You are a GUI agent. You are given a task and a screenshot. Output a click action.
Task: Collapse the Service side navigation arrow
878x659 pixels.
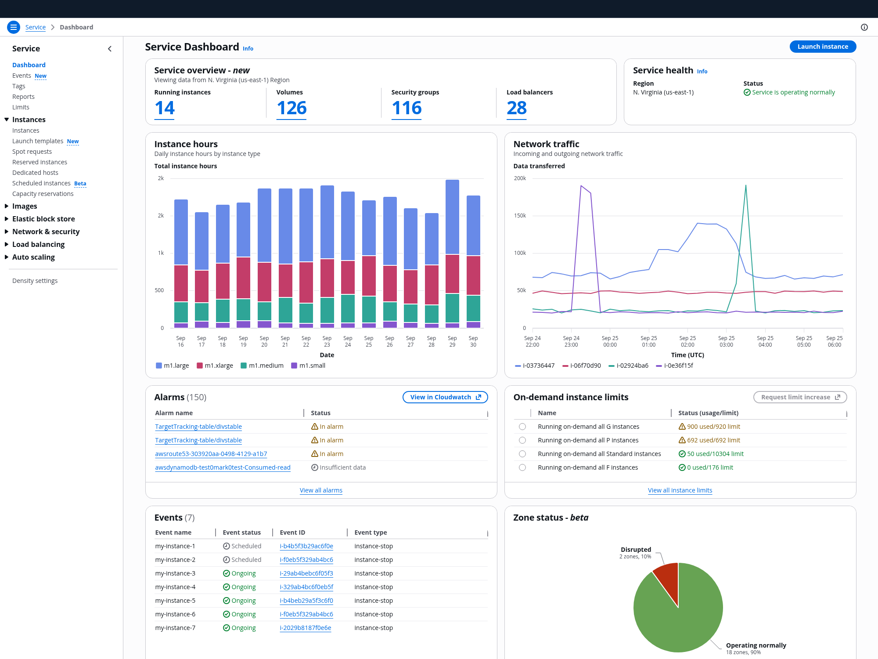(110, 49)
